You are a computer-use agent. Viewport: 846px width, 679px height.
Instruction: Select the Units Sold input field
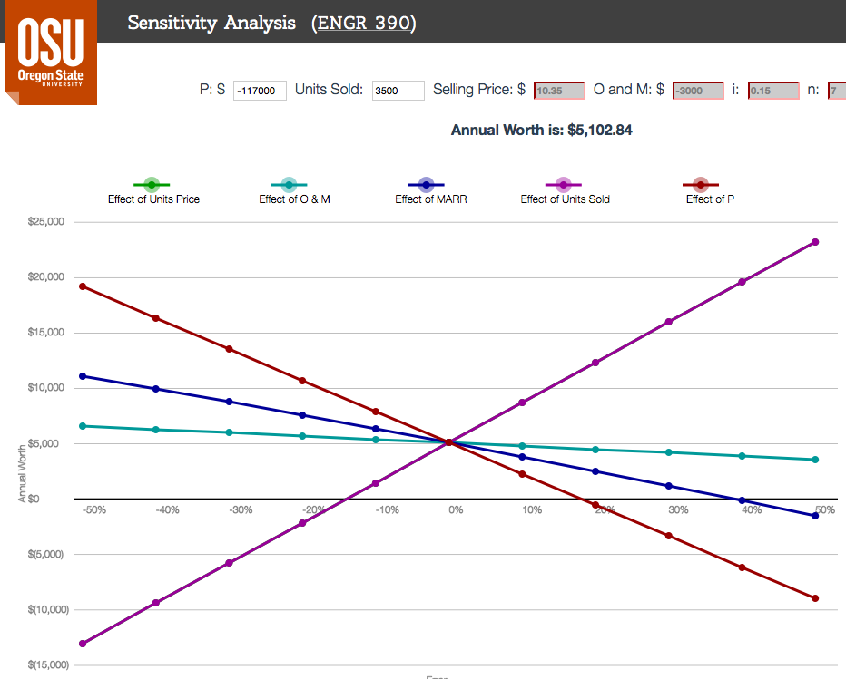398,90
